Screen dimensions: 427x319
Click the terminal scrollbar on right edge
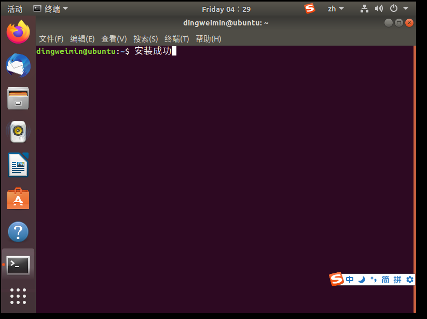pos(415,179)
